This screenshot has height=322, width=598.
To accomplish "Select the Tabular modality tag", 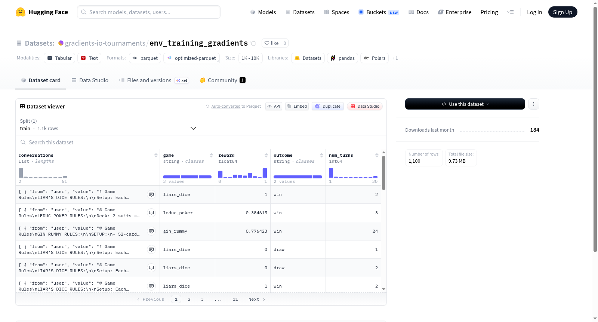I will tap(59, 58).
